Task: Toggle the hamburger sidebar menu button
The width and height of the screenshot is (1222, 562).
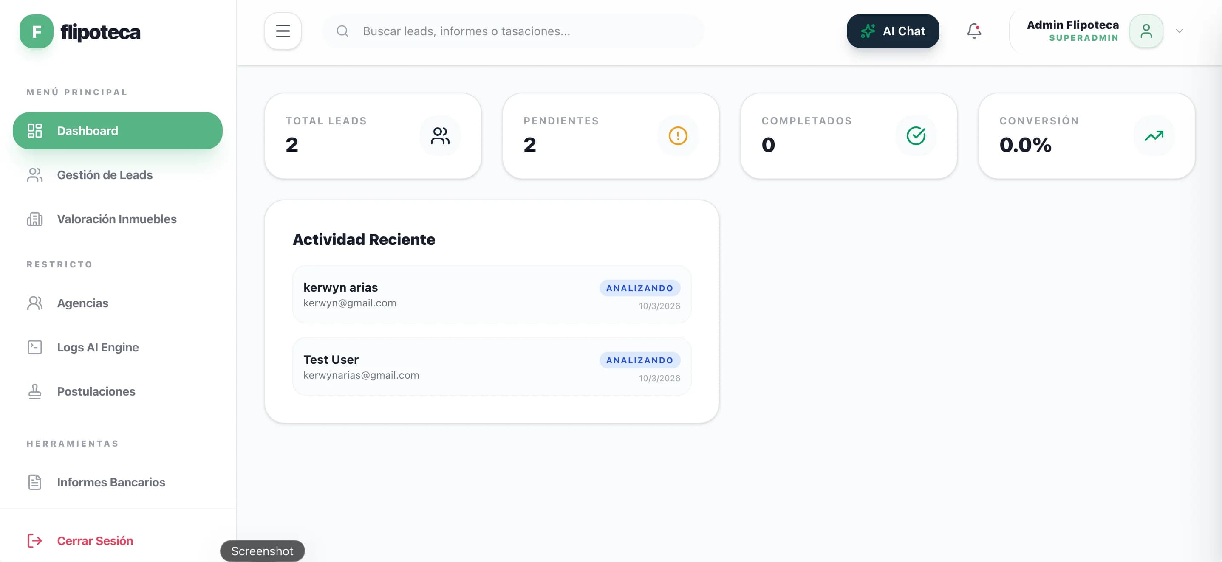Action: click(x=283, y=31)
